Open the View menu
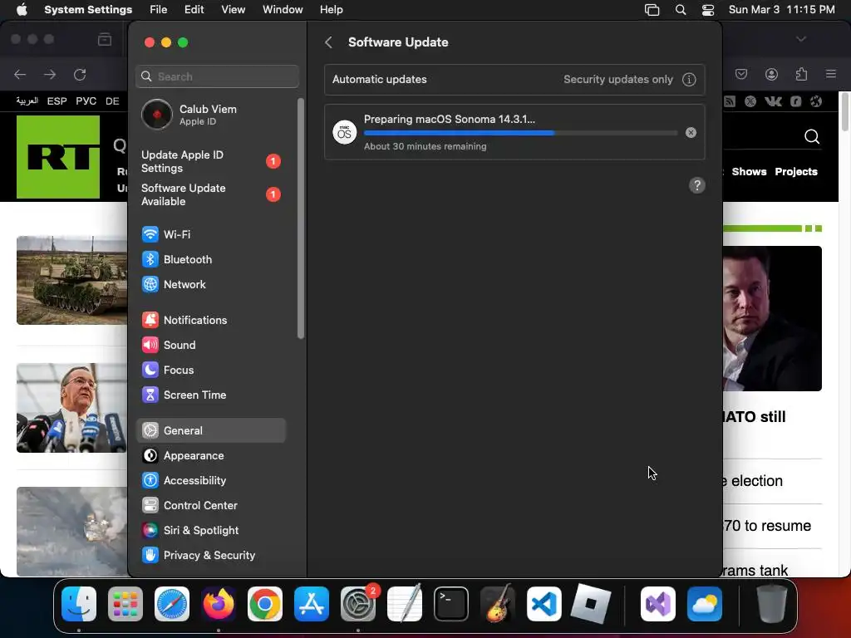Viewport: 851px width, 638px height. tap(233, 10)
